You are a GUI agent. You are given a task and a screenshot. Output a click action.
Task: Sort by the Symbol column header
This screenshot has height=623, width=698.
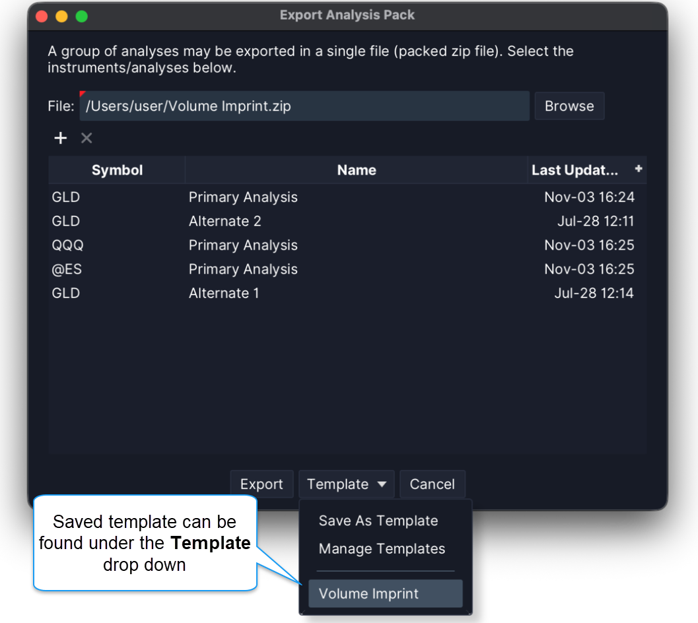pyautogui.click(x=117, y=170)
